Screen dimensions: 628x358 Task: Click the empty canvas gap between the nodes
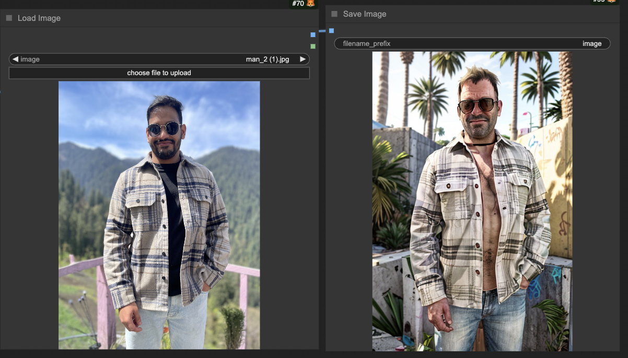(x=322, y=183)
